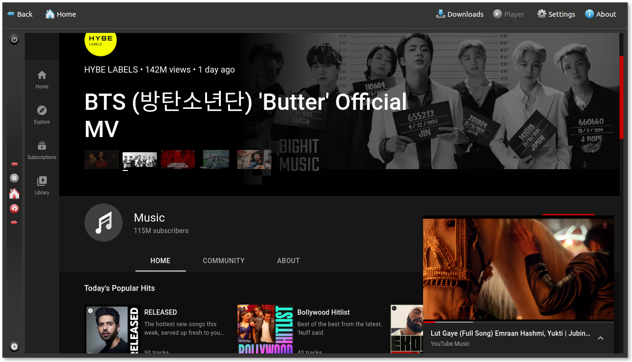
Task: Click the red reload icon
Action: tap(14, 209)
